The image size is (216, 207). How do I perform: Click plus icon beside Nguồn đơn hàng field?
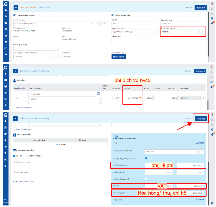point(202,32)
